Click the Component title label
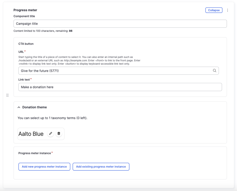Image resolution: width=237 pixels, height=191 pixels. point(24,16)
